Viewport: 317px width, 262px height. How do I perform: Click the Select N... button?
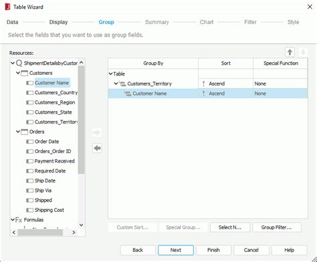(x=230, y=227)
